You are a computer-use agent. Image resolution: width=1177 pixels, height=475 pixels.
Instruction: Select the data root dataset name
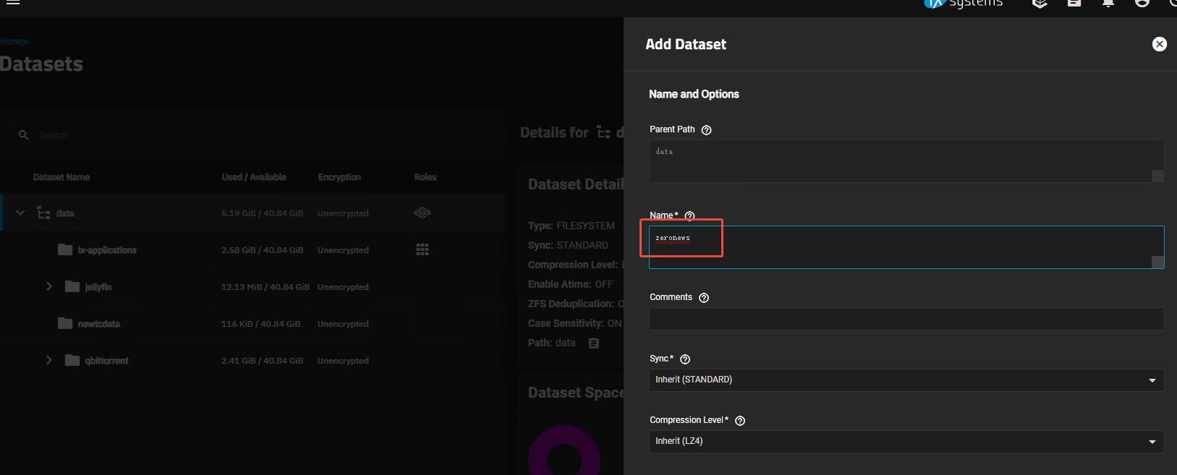[x=65, y=213]
